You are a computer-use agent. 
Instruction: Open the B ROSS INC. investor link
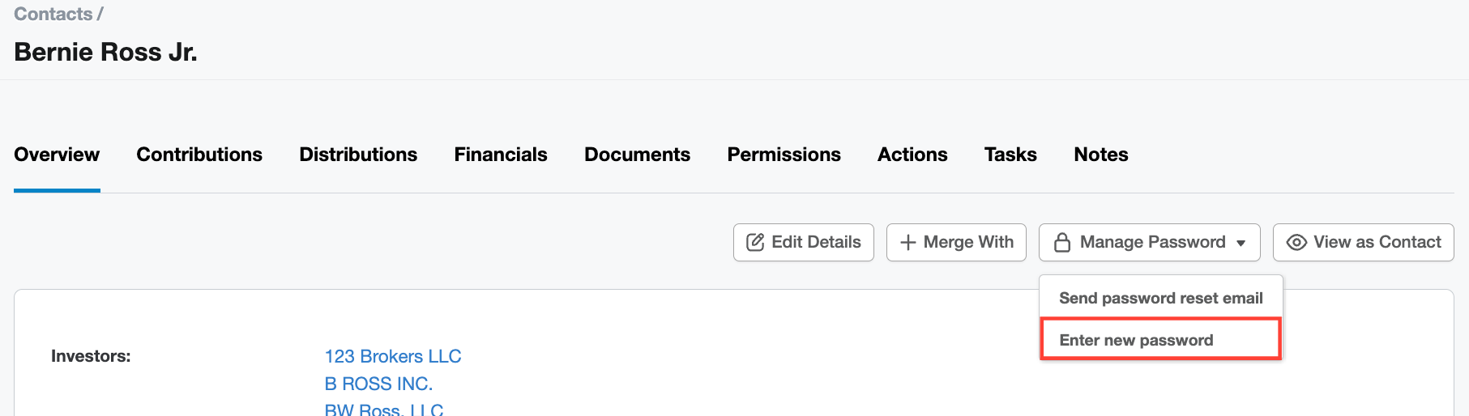click(x=378, y=384)
